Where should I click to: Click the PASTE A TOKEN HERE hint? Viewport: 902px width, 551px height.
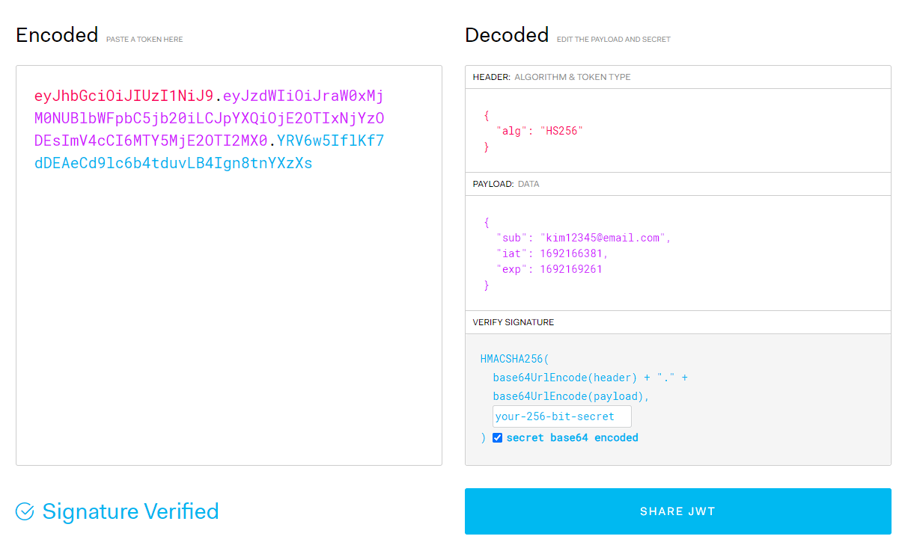(x=144, y=39)
